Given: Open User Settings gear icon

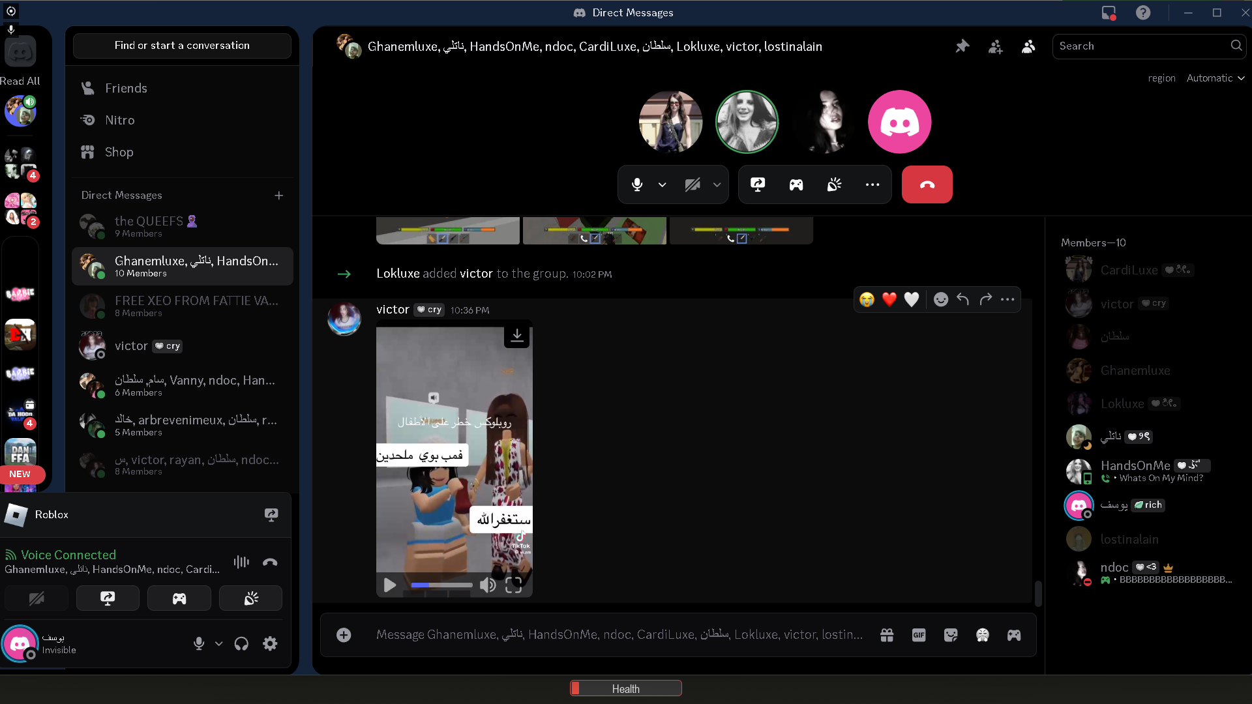Looking at the screenshot, I should point(270,644).
